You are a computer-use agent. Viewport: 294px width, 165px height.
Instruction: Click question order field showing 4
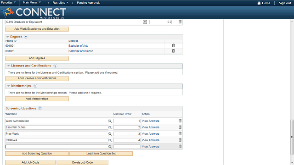(x=127, y=140)
